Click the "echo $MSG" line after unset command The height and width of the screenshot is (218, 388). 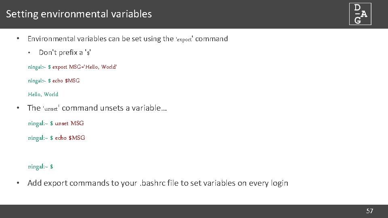[x=57, y=138]
